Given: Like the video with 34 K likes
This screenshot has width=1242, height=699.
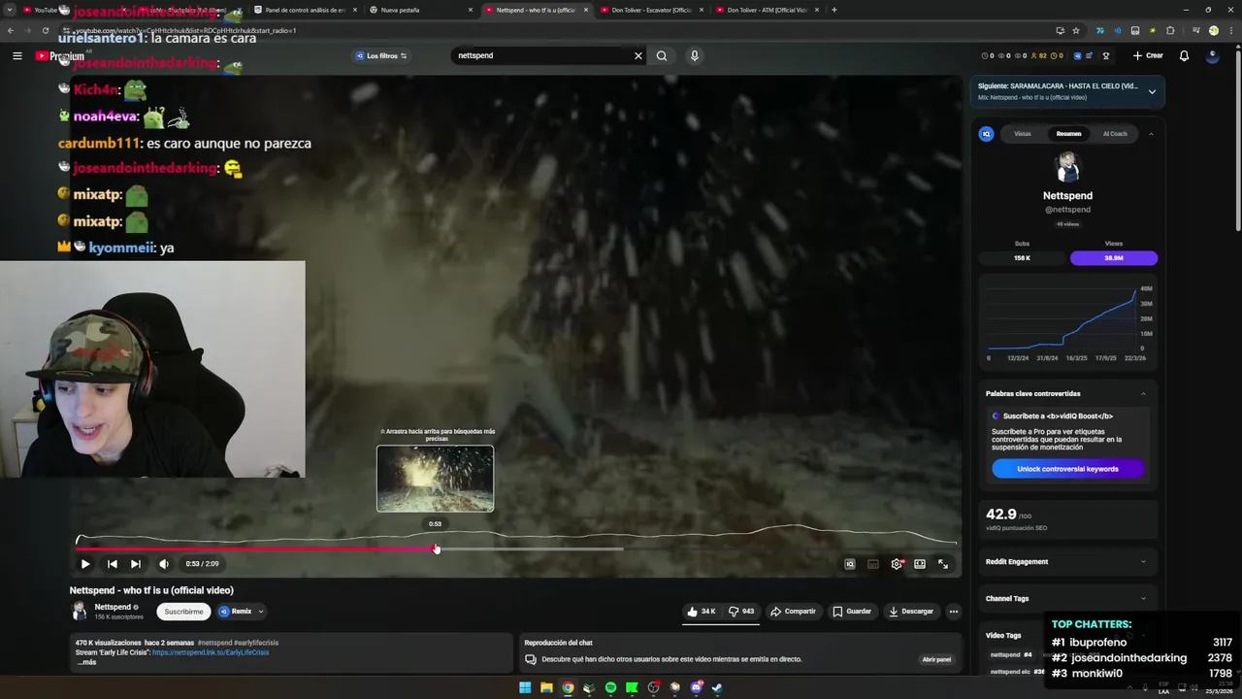Looking at the screenshot, I should [x=702, y=612].
